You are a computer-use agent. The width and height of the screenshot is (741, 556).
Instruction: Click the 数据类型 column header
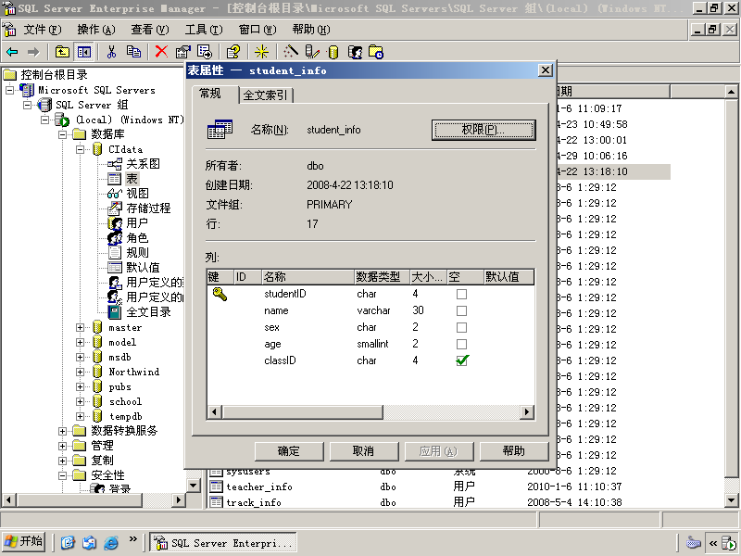click(x=382, y=276)
